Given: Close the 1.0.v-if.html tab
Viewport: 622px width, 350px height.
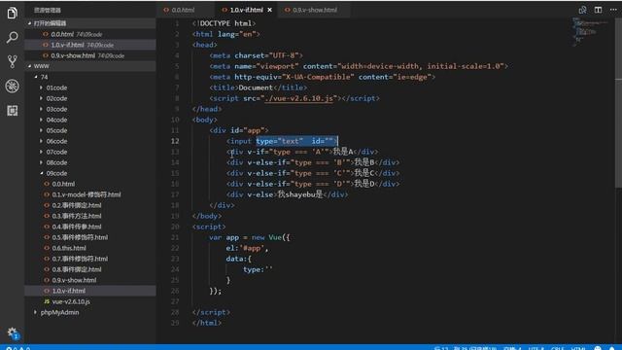Looking at the screenshot, I should click(x=270, y=10).
